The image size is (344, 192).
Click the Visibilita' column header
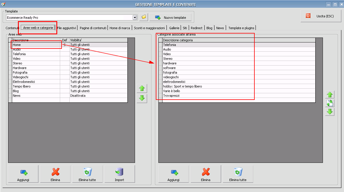(x=99, y=40)
